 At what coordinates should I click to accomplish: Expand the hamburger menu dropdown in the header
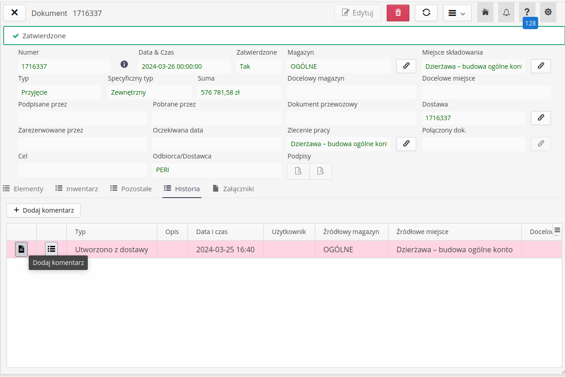coord(457,13)
